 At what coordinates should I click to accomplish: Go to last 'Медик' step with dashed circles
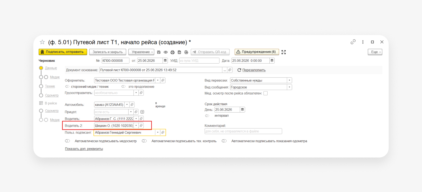55,120
